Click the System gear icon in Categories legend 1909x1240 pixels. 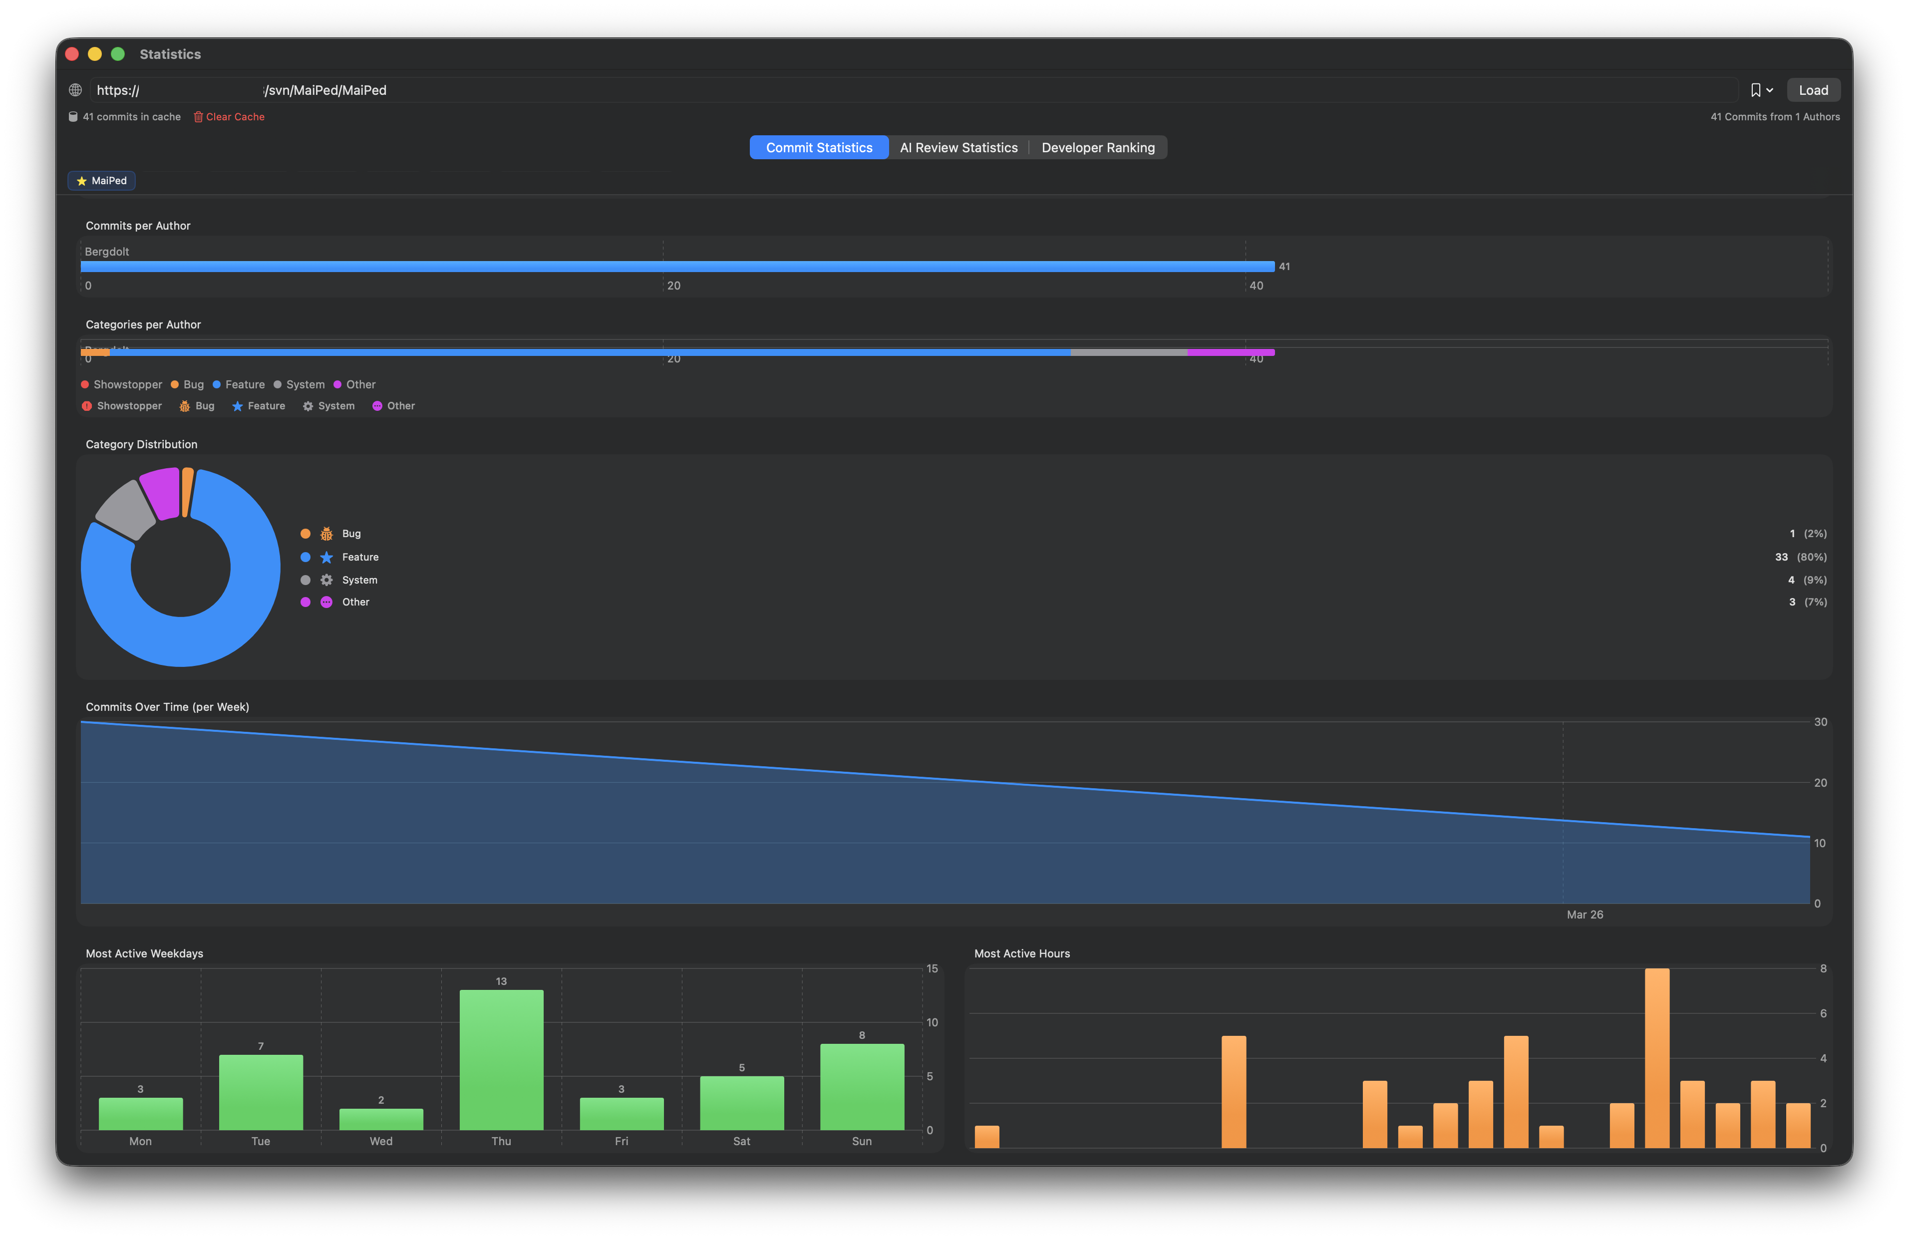[308, 406]
